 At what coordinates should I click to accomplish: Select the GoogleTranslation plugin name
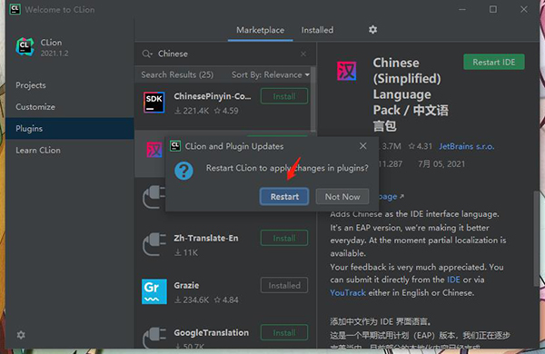[x=212, y=332]
